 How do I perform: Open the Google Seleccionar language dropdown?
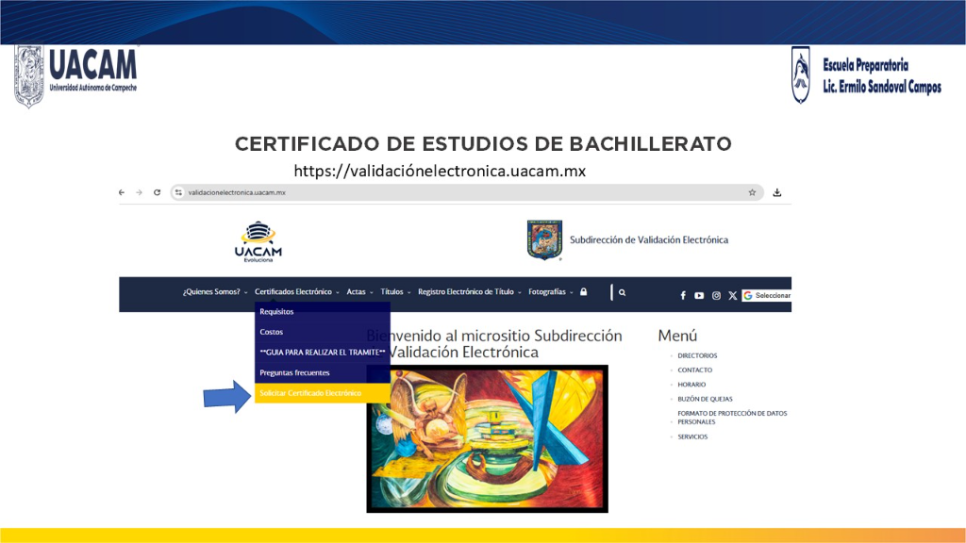click(x=766, y=295)
